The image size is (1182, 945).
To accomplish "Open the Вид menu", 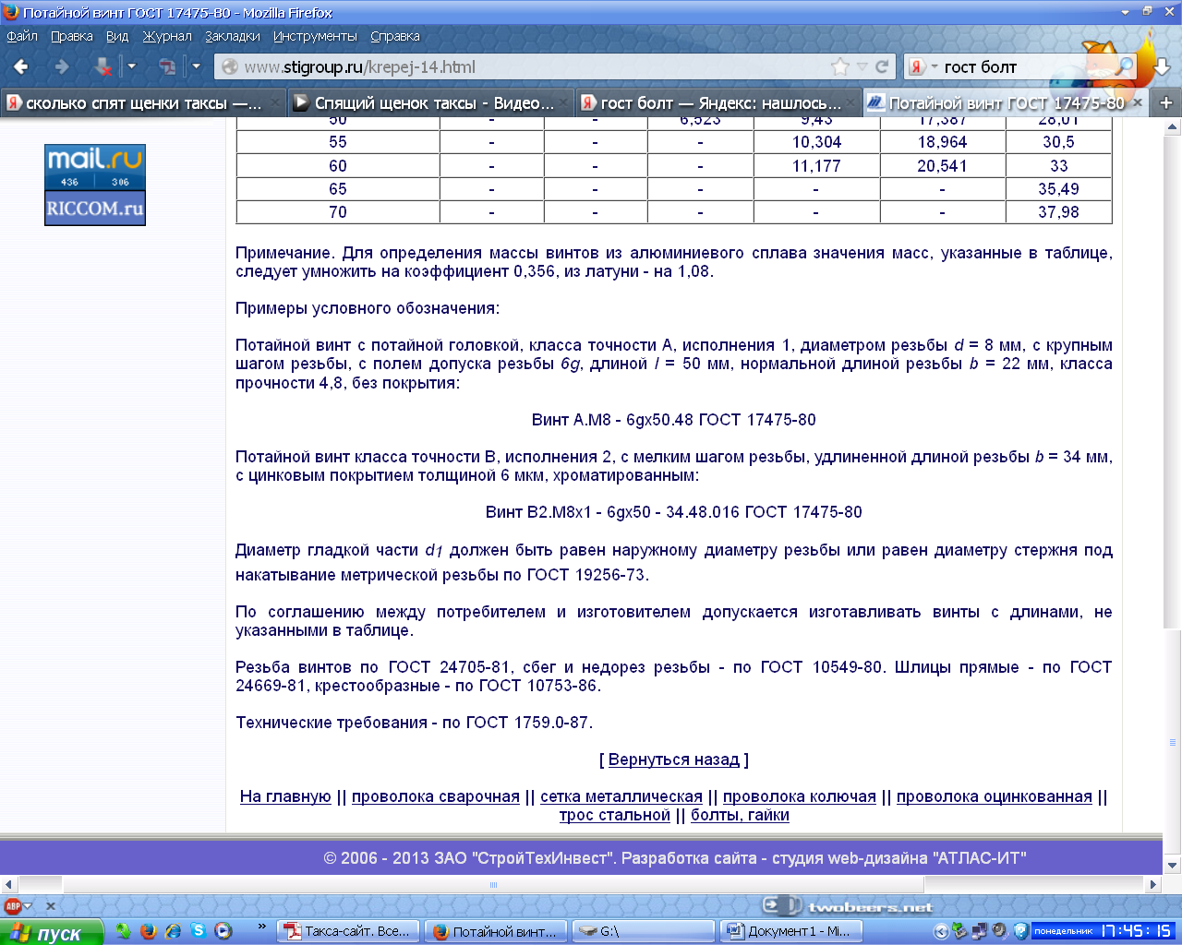I will coord(117,36).
